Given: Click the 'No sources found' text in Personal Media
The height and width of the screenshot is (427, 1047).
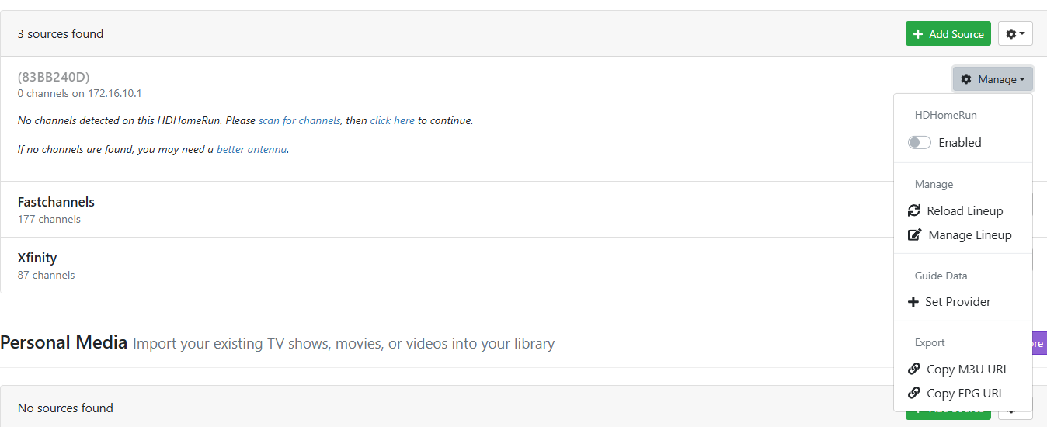Looking at the screenshot, I should tap(65, 408).
